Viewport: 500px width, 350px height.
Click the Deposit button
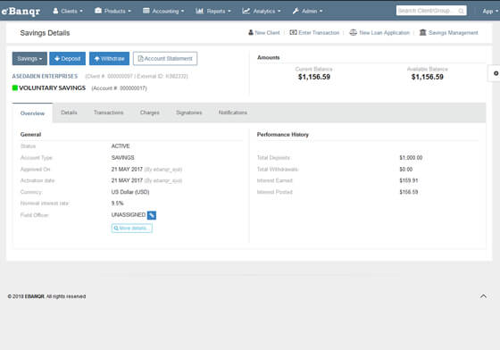tap(67, 59)
